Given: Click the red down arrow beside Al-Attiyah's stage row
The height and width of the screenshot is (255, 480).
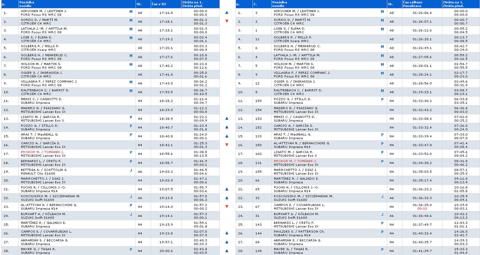Looking at the screenshot, I should [227, 207].
